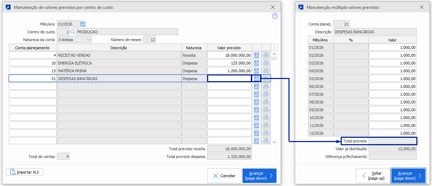Click Avançar in the centro de custo window

point(259,176)
